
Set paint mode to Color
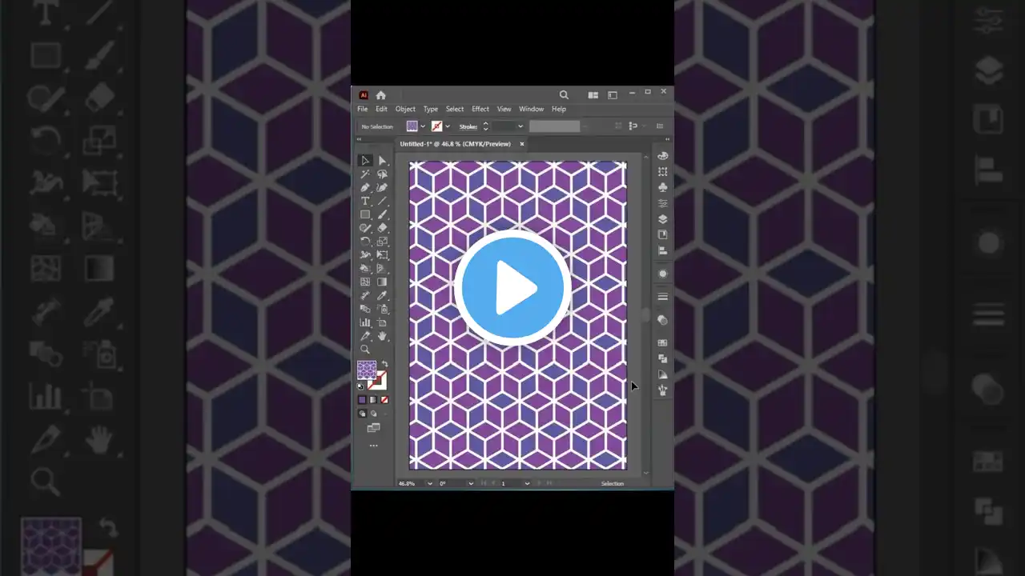coord(362,400)
